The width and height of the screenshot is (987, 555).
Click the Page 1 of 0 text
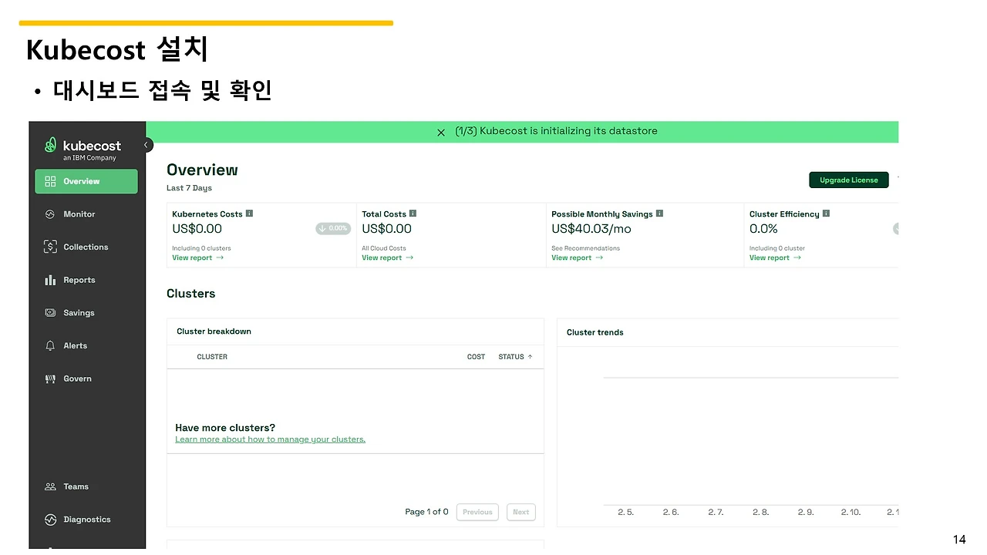pyautogui.click(x=426, y=512)
